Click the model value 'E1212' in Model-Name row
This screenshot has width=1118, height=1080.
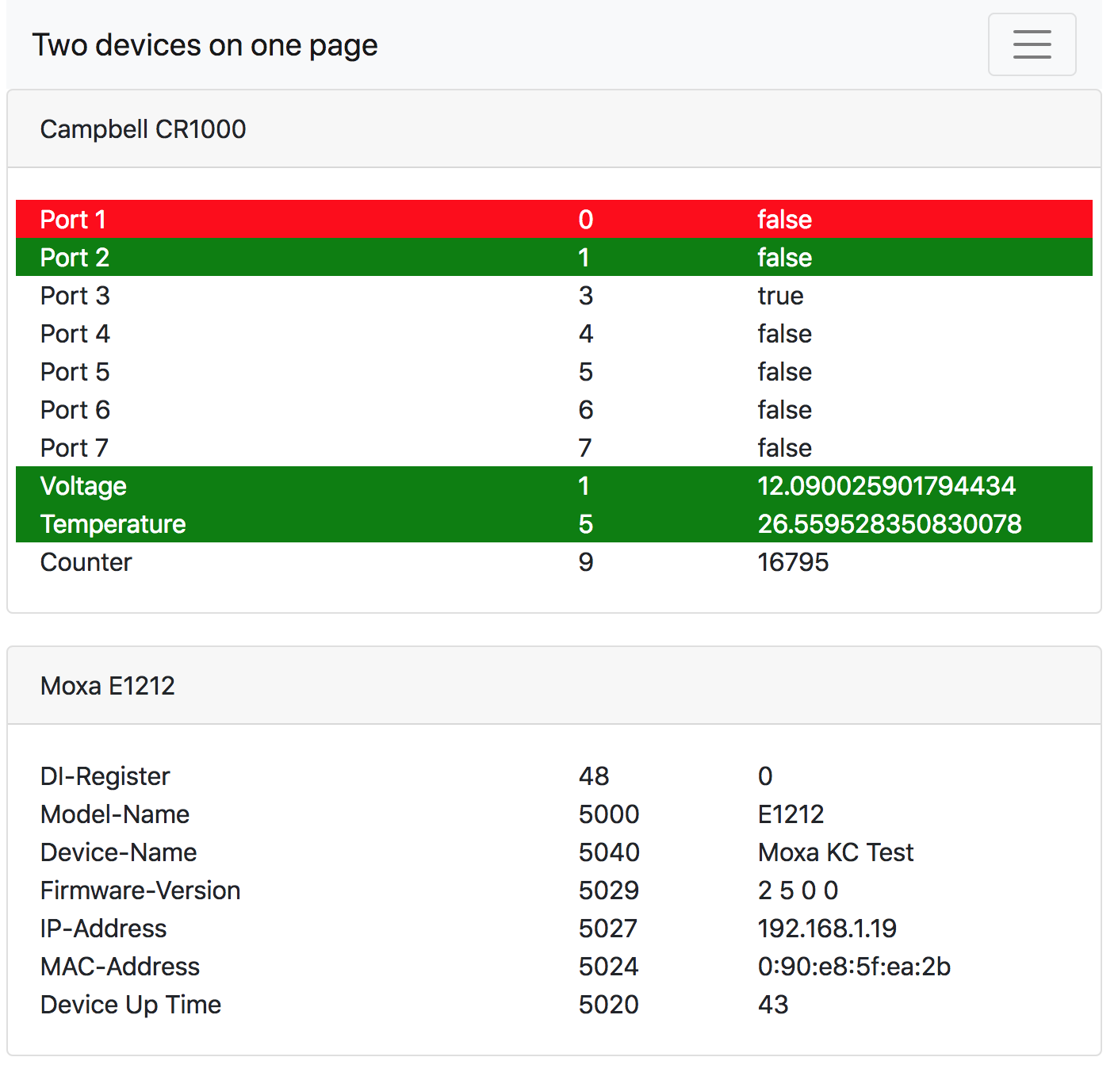[791, 814]
